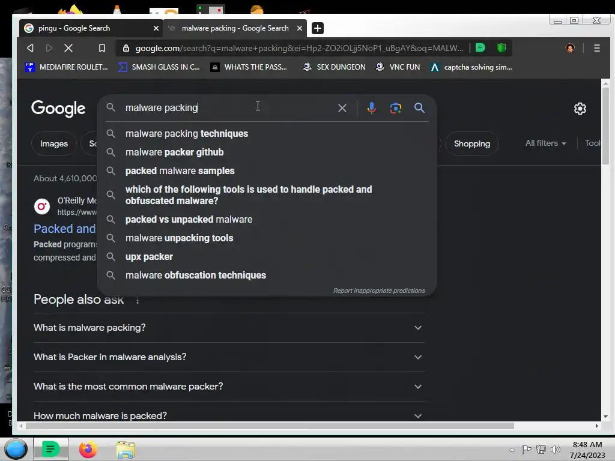The image size is (615, 461).
Task: Choose suggestion packed malware samples
Action: [267, 171]
